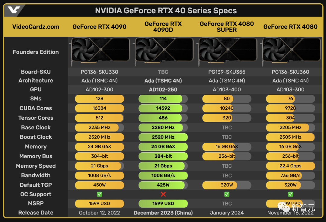
Task: Click the WeChat watermark icon bottom-right
Action: (284, 208)
